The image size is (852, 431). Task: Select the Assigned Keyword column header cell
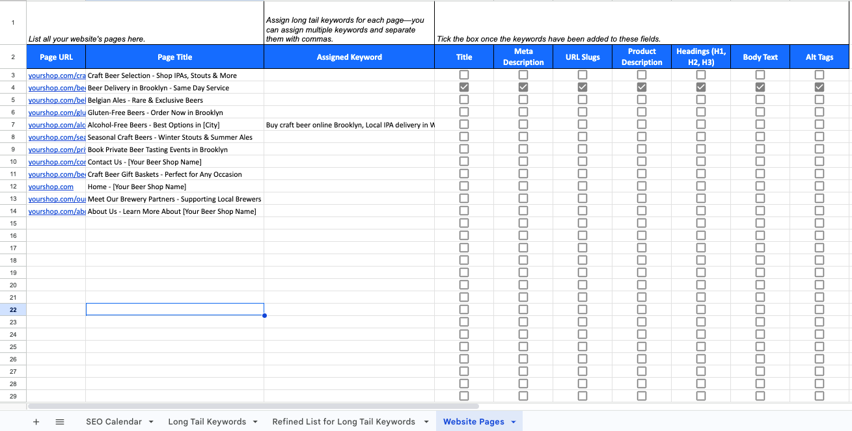(x=349, y=57)
